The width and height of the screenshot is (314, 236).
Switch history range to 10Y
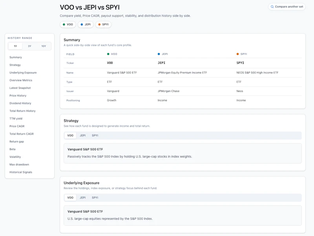coord(44,46)
